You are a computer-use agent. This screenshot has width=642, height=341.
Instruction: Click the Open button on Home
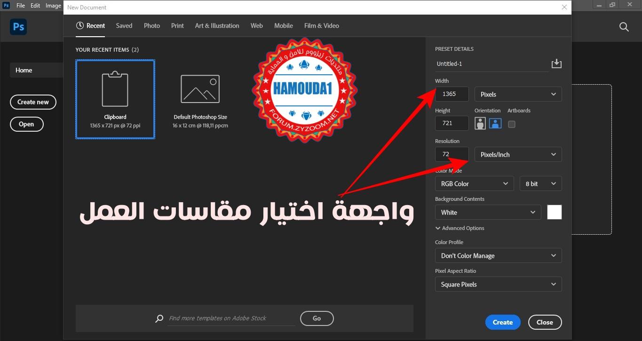tap(26, 124)
